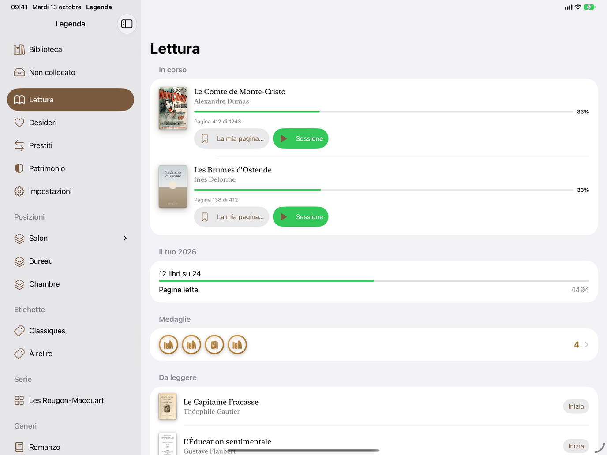The image size is (607, 455).
Task: Open the second medal badge
Action: 191,345
